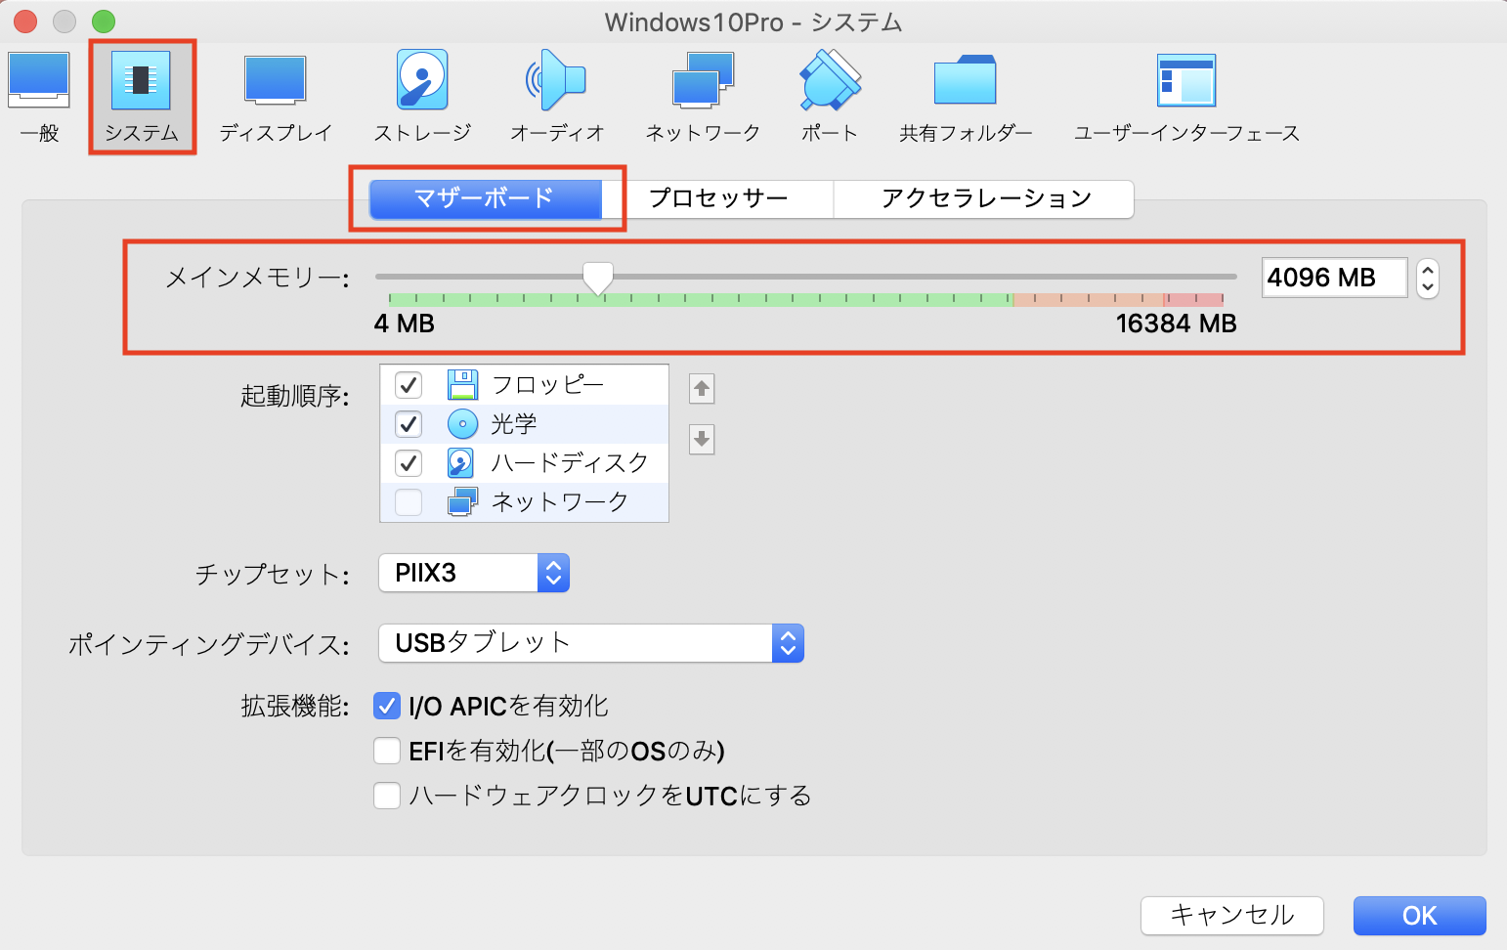Select the ハードディスク row text
1507x950 pixels.
pos(570,462)
